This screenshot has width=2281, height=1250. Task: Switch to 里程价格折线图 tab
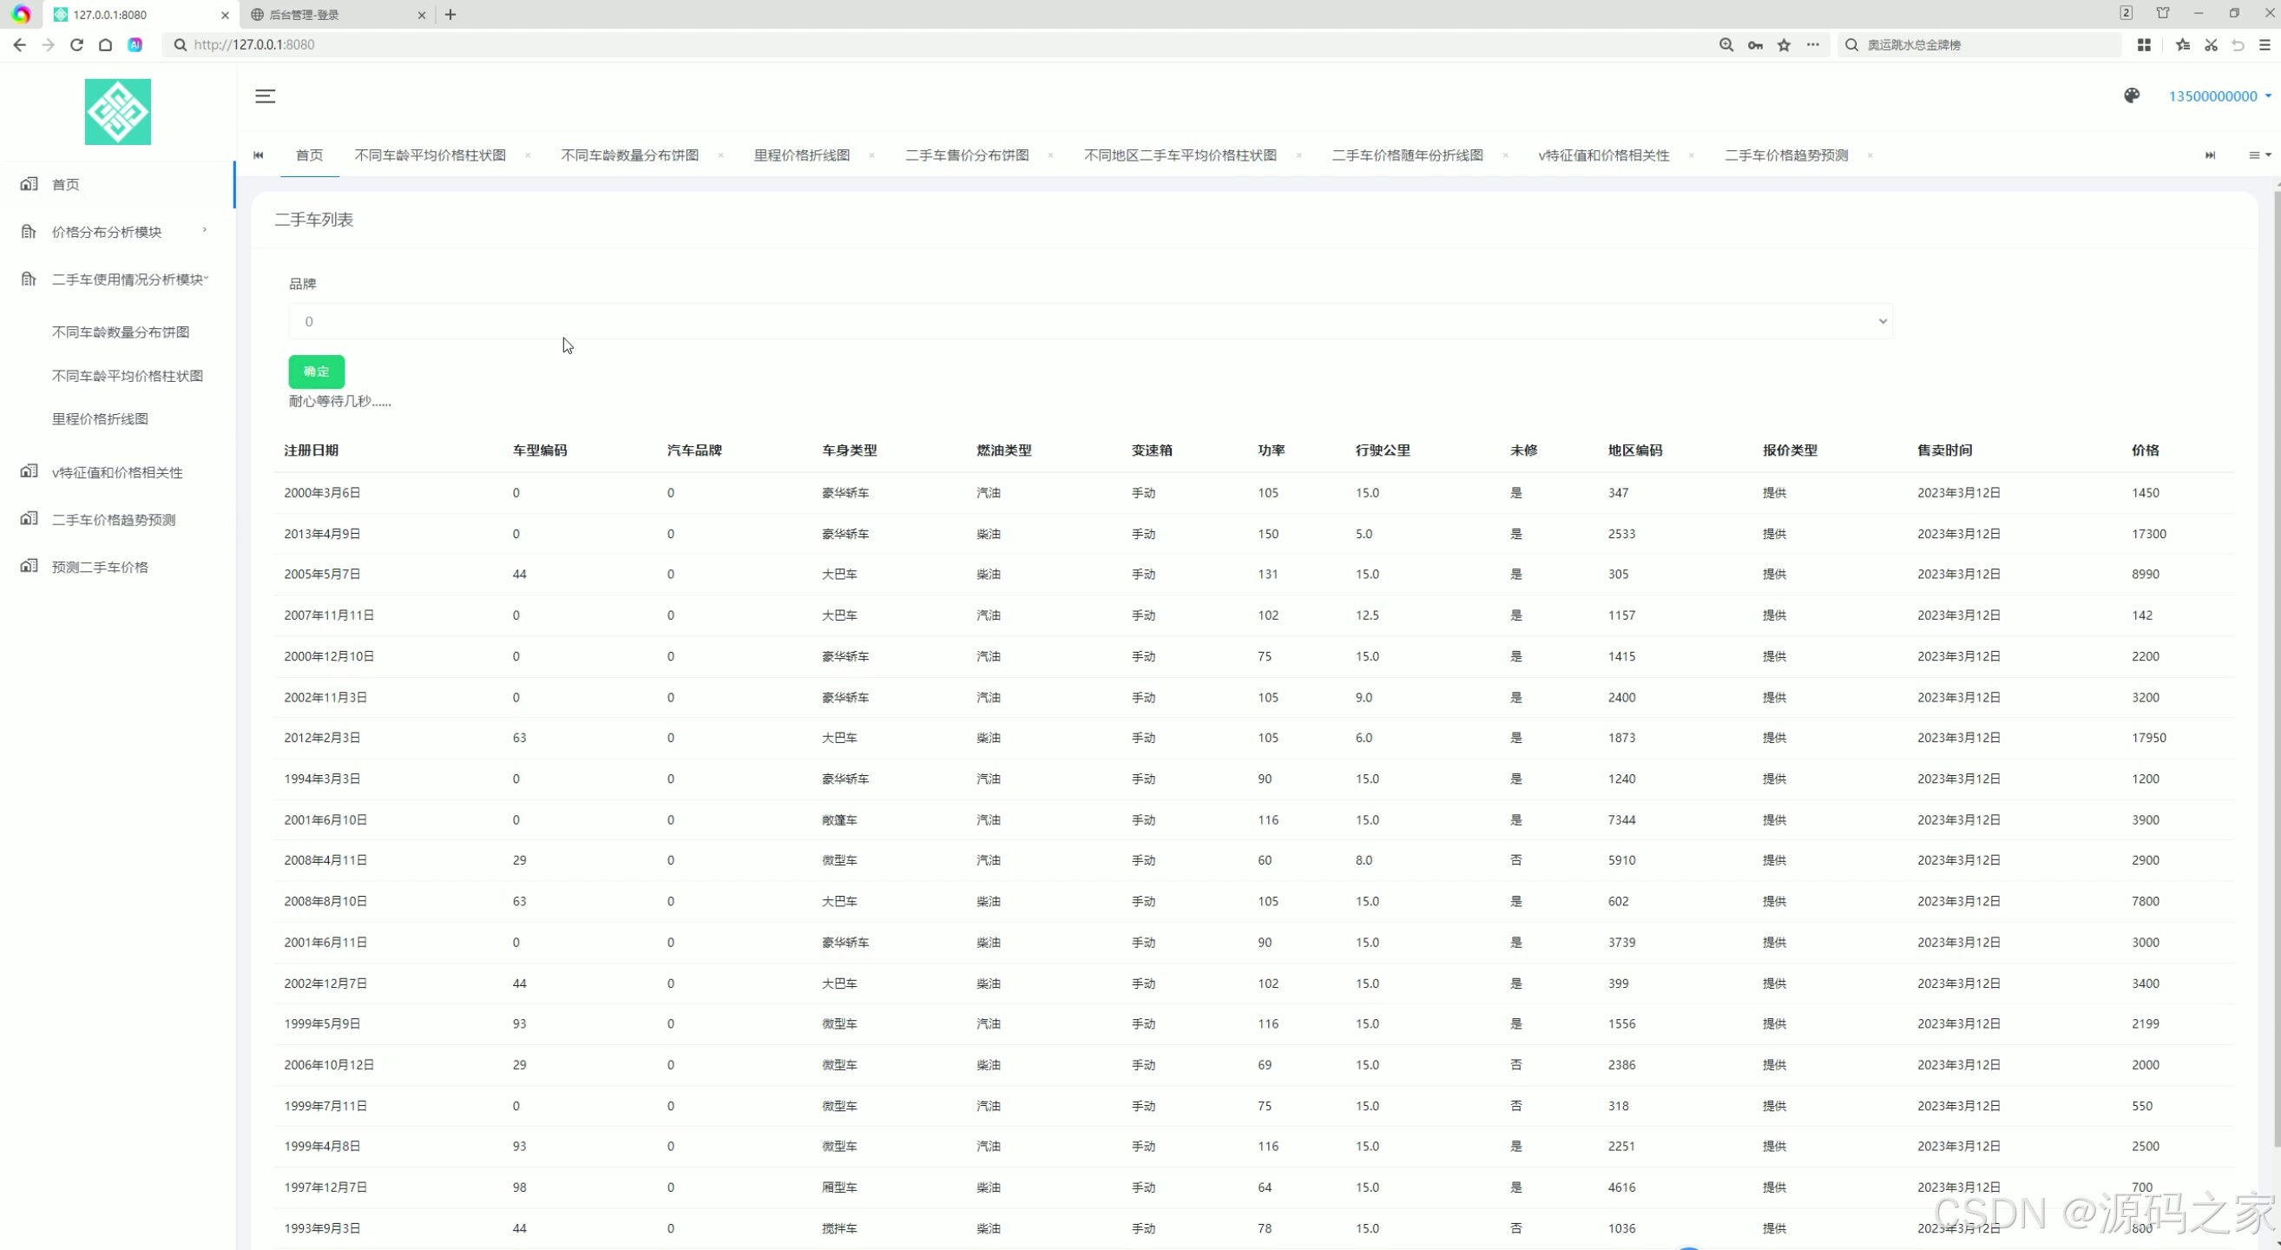click(801, 155)
